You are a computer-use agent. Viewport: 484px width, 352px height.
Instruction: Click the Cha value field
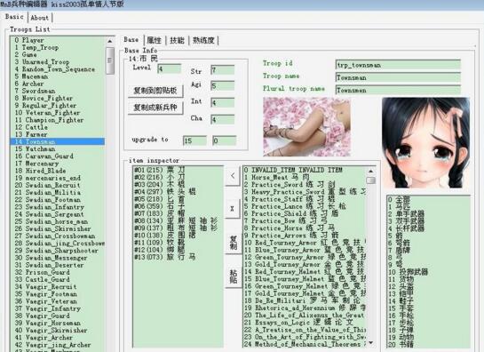click(x=223, y=119)
